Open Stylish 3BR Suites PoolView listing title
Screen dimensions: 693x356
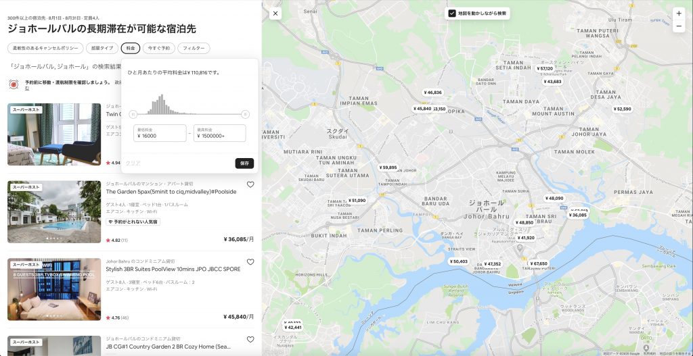pos(173,269)
